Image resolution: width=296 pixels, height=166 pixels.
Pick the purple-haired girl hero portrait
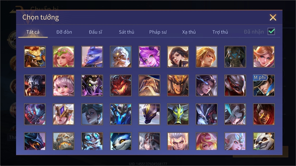point(149,57)
